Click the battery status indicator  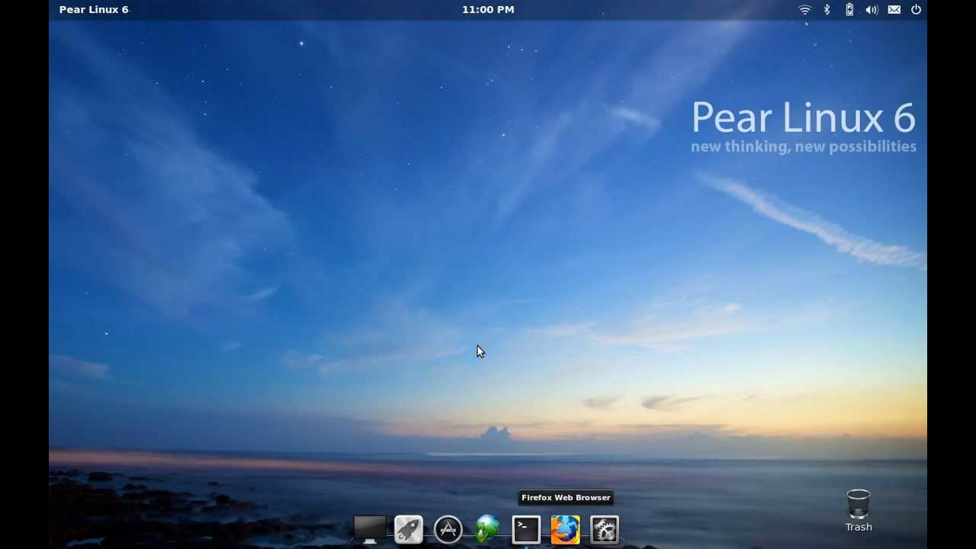[849, 10]
